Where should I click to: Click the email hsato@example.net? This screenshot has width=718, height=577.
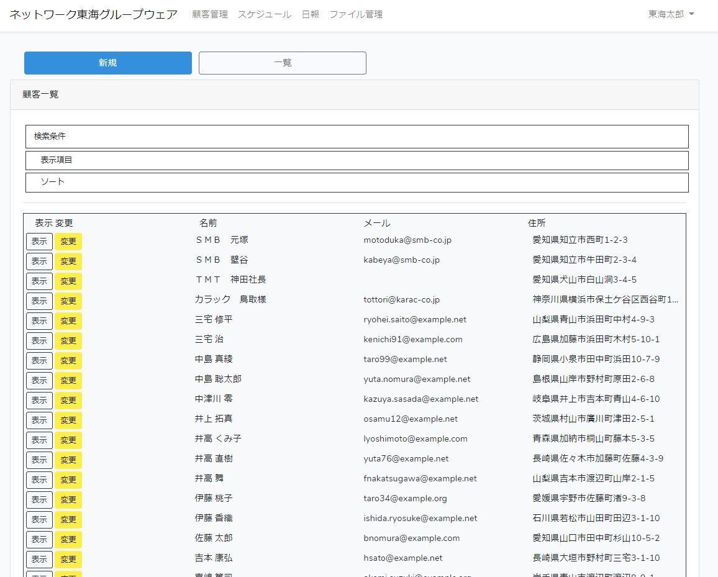click(403, 558)
